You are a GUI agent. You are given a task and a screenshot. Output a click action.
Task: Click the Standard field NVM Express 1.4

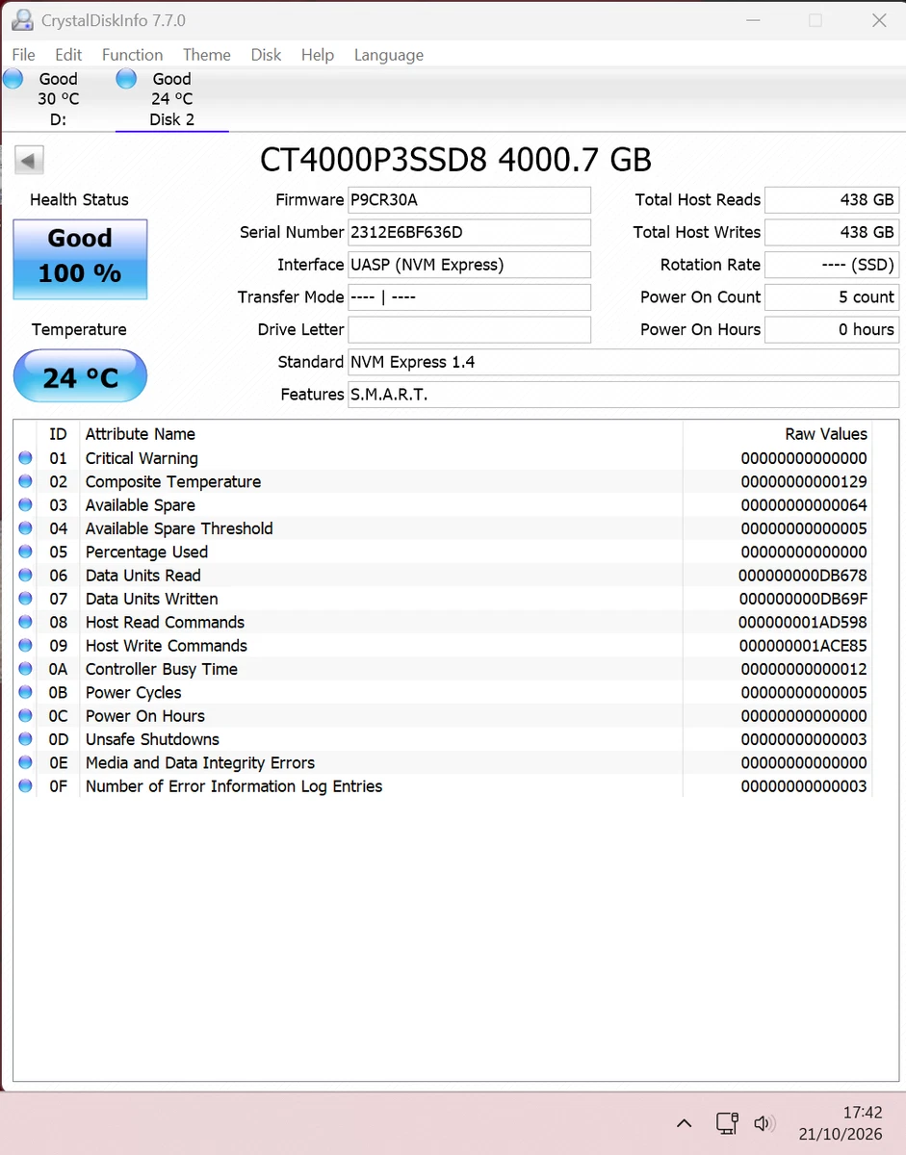tap(623, 362)
